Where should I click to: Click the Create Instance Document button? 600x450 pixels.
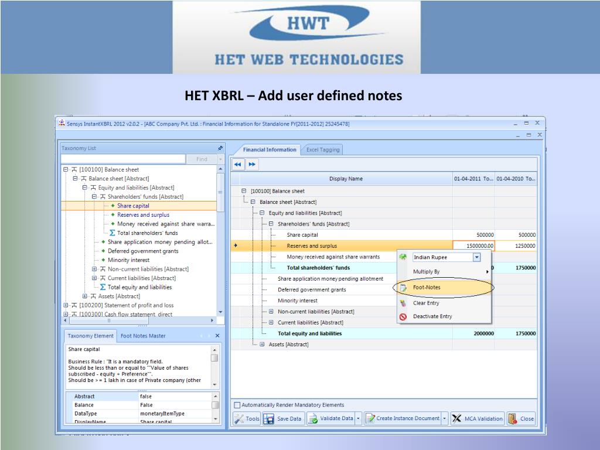click(403, 418)
